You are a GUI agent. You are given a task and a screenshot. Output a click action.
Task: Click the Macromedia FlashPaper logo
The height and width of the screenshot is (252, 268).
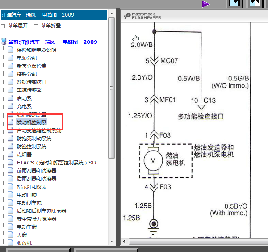(x=142, y=16)
